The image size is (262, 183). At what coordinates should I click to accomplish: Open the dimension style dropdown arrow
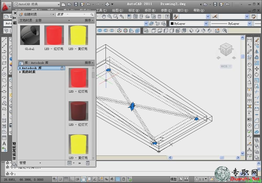pos(247,16)
